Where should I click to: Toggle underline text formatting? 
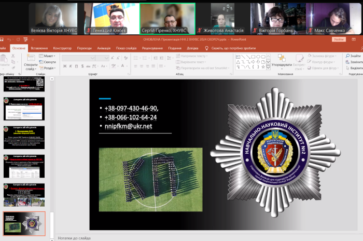tap(77, 66)
